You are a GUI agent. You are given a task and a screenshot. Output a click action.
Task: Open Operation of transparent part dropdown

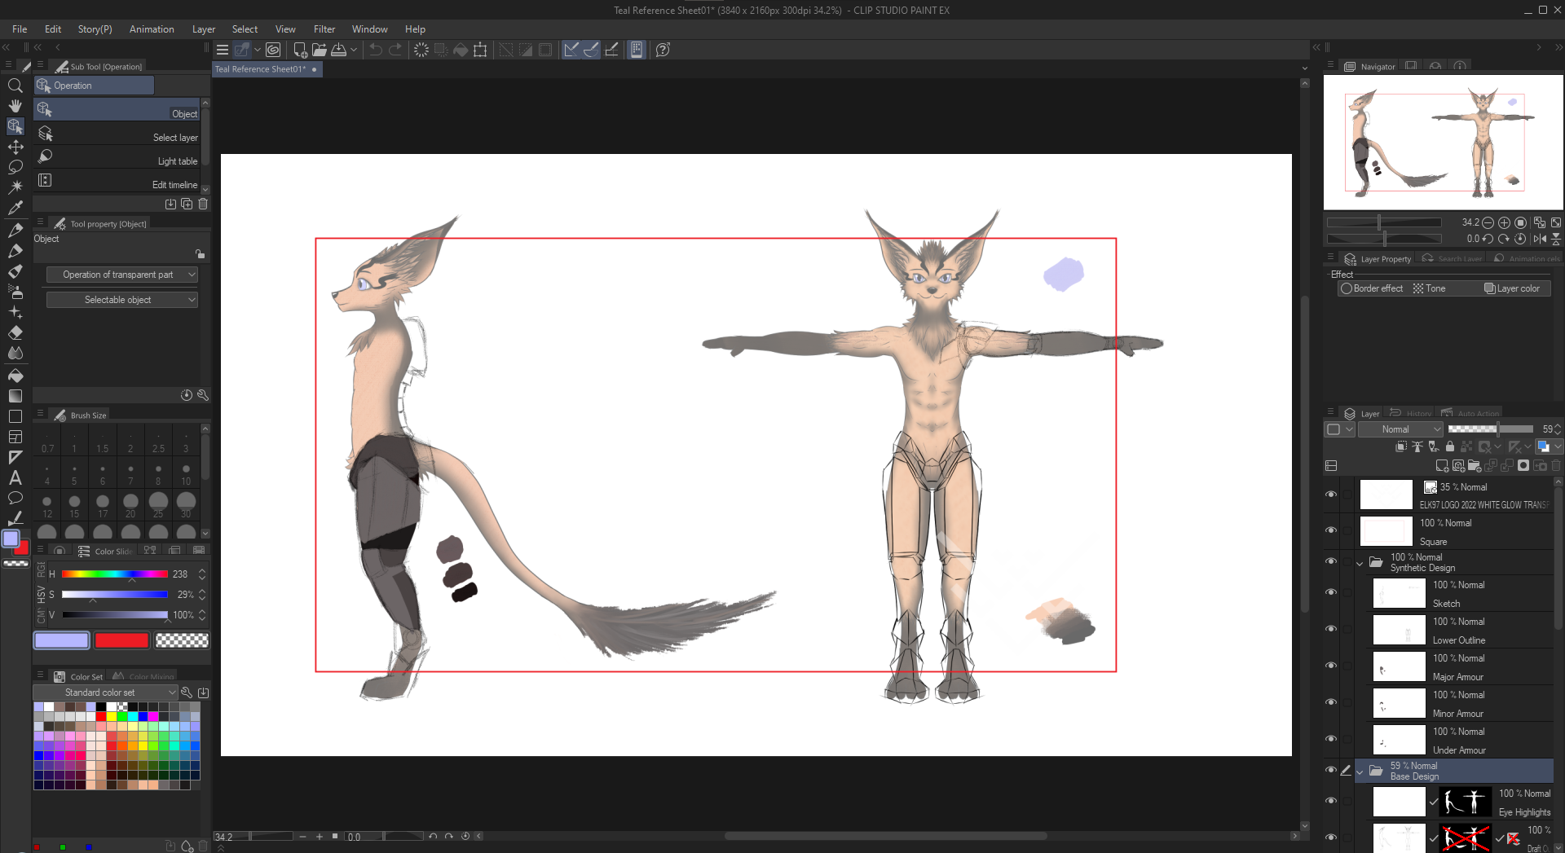tap(122, 275)
